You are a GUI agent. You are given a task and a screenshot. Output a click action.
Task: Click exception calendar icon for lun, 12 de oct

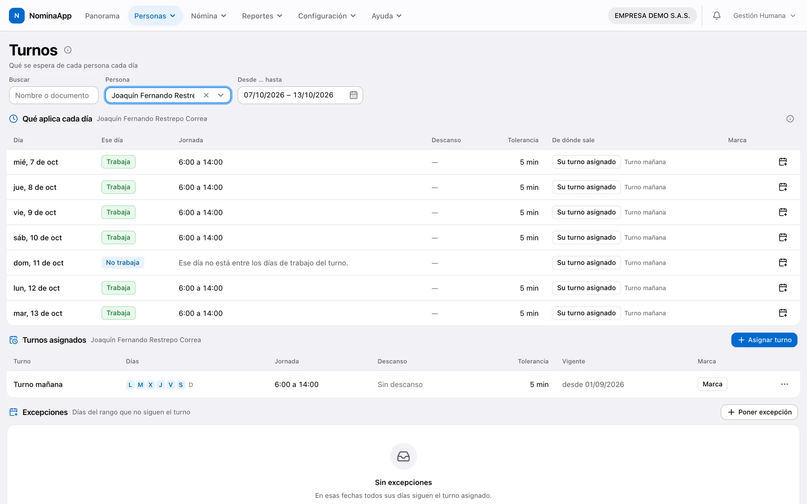point(783,288)
